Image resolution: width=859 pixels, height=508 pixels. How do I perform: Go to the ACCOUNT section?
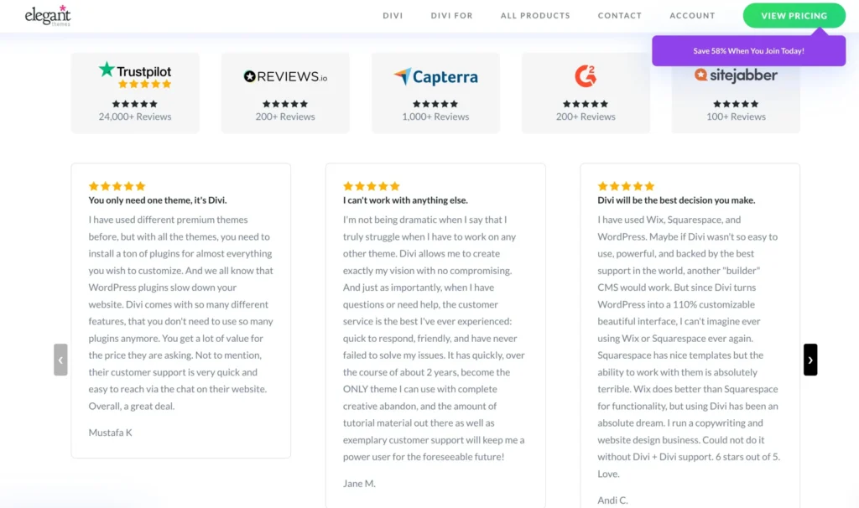(692, 15)
